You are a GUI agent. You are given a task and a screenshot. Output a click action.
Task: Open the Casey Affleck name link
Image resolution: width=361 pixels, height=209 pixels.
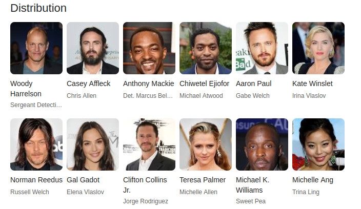89,83
